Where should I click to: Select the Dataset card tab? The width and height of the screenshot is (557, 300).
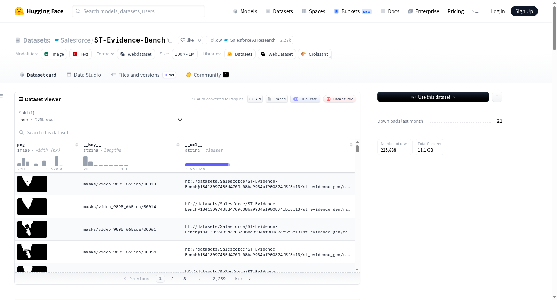coord(38,75)
